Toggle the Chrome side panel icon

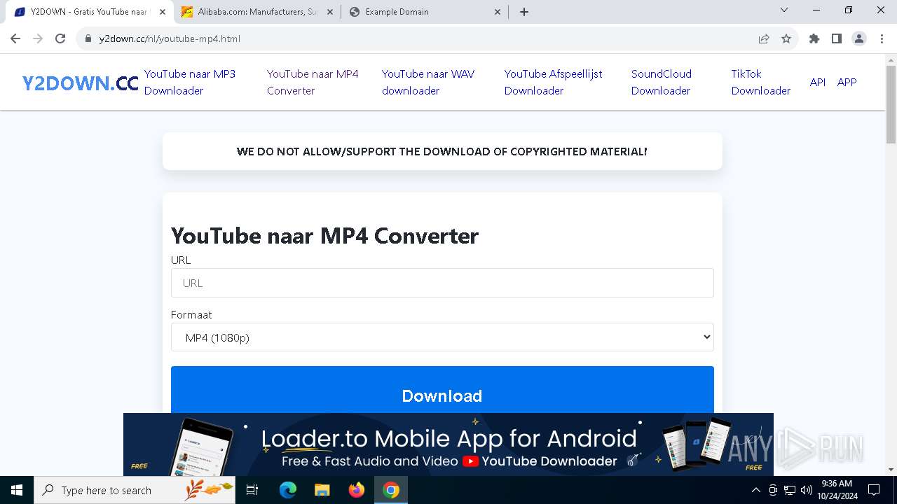pos(837,38)
